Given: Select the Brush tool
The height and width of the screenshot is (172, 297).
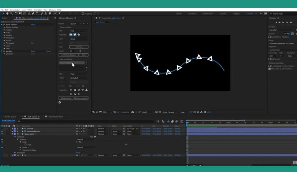Looking at the screenshot, I should pyautogui.click(x=42, y=14).
